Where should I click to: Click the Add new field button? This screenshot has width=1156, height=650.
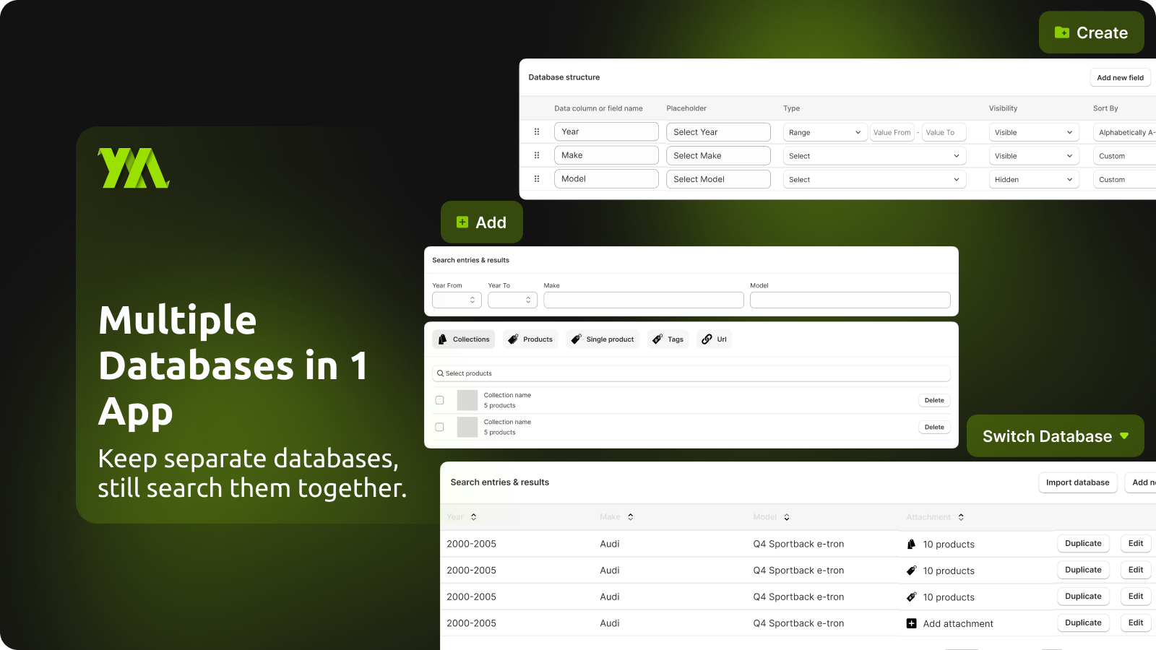[x=1120, y=77]
